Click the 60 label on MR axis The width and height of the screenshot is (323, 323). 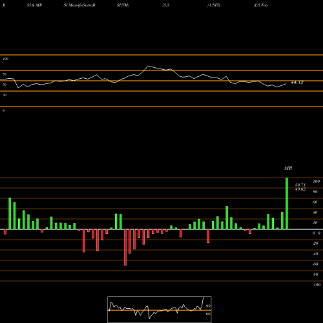pyautogui.click(x=315, y=202)
